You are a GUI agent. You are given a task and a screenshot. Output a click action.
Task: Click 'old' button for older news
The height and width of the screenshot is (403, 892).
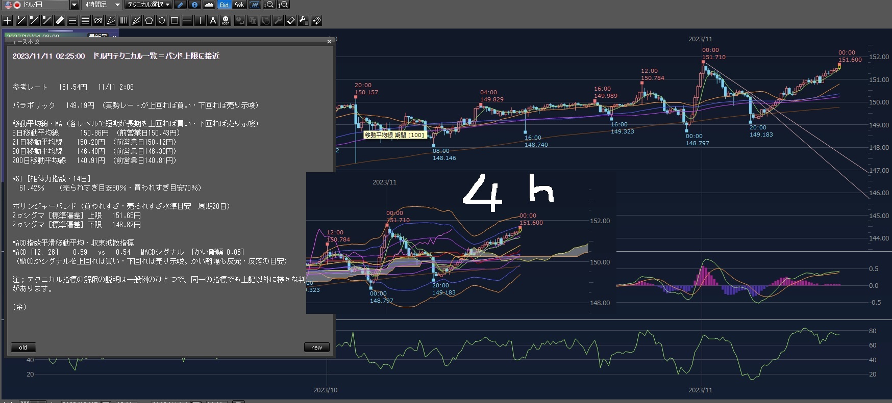[x=23, y=347]
